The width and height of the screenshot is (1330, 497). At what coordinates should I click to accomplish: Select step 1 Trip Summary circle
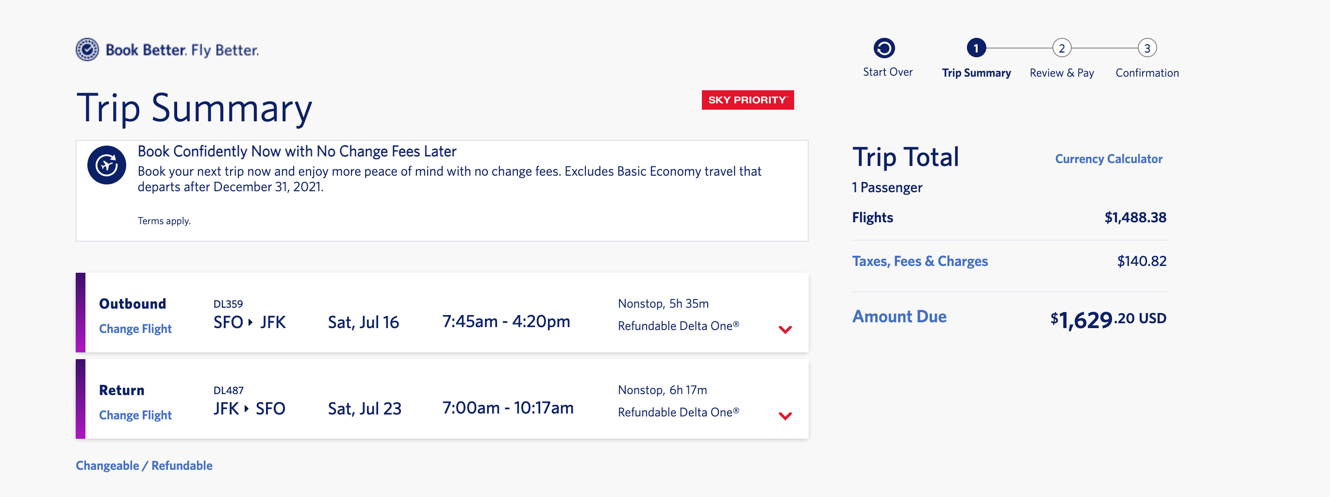click(x=976, y=49)
